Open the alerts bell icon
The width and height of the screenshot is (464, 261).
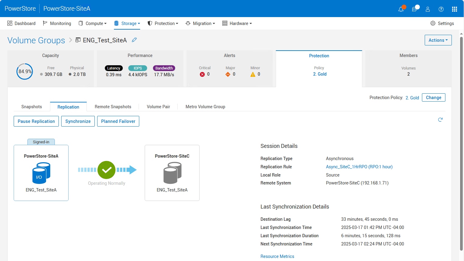point(401,9)
